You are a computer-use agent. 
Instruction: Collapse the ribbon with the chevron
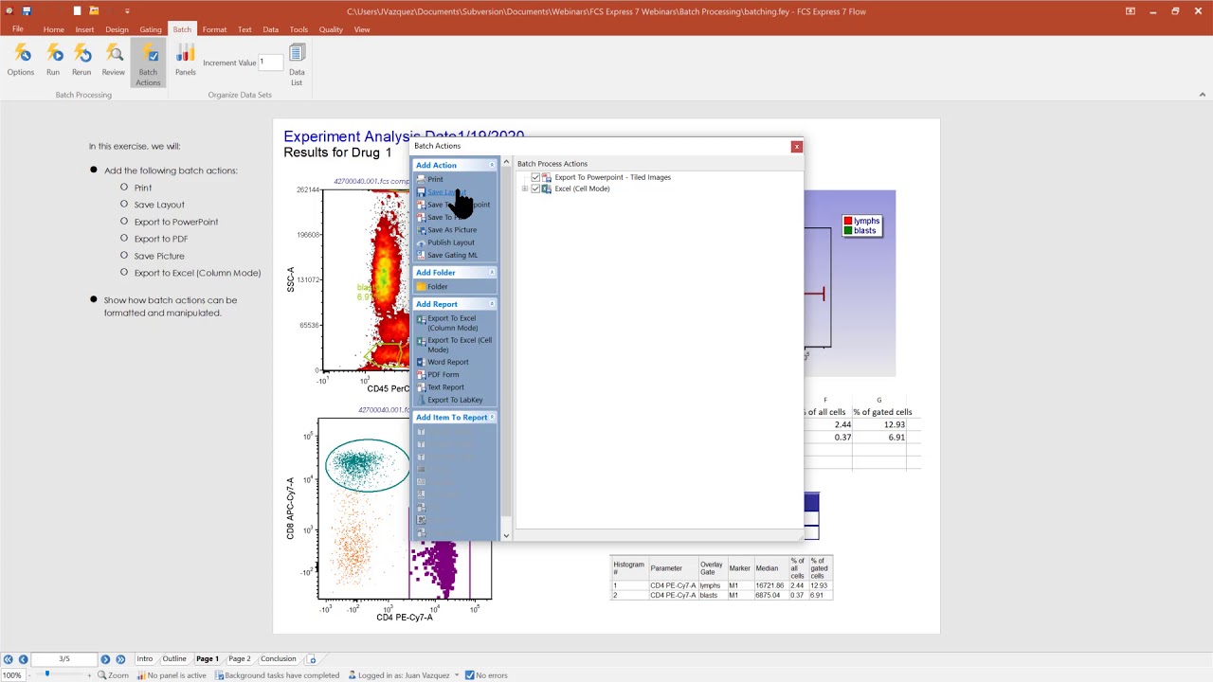[x=1203, y=95]
